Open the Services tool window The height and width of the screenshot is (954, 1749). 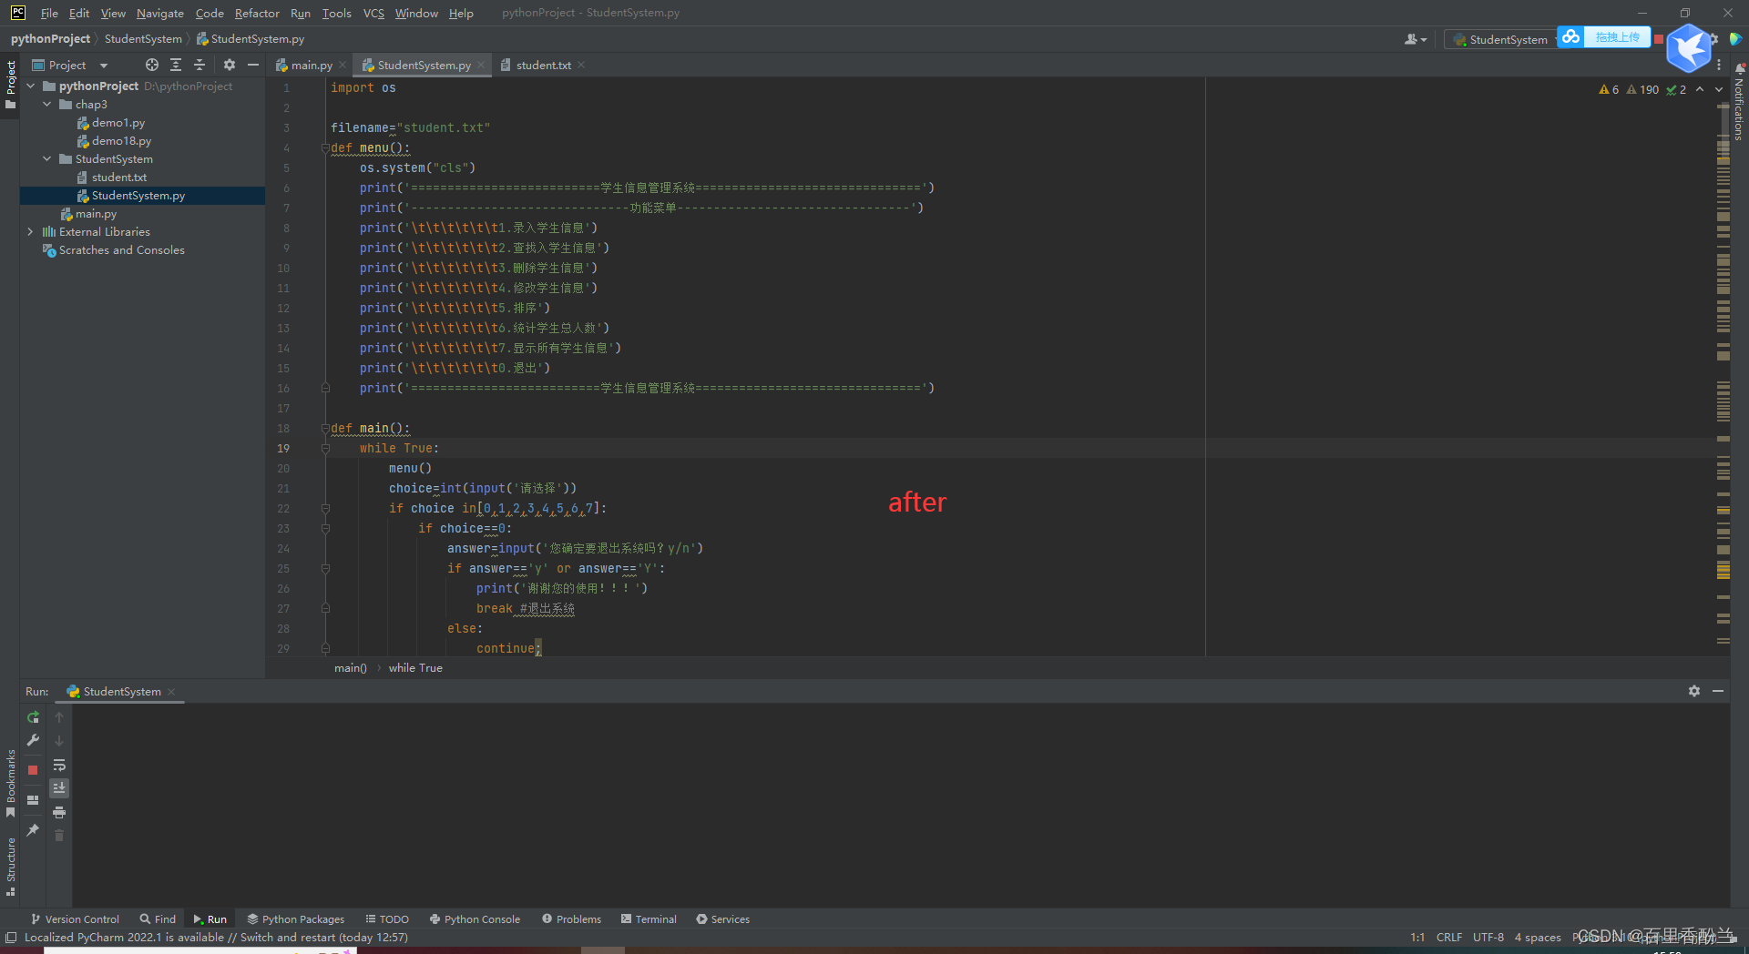point(723,919)
